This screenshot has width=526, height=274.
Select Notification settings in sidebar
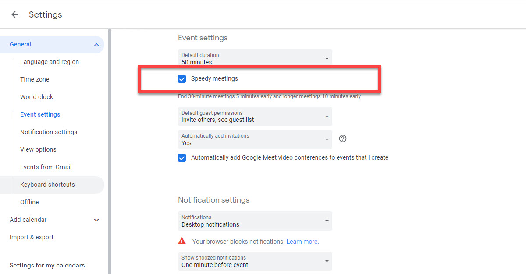(x=49, y=132)
